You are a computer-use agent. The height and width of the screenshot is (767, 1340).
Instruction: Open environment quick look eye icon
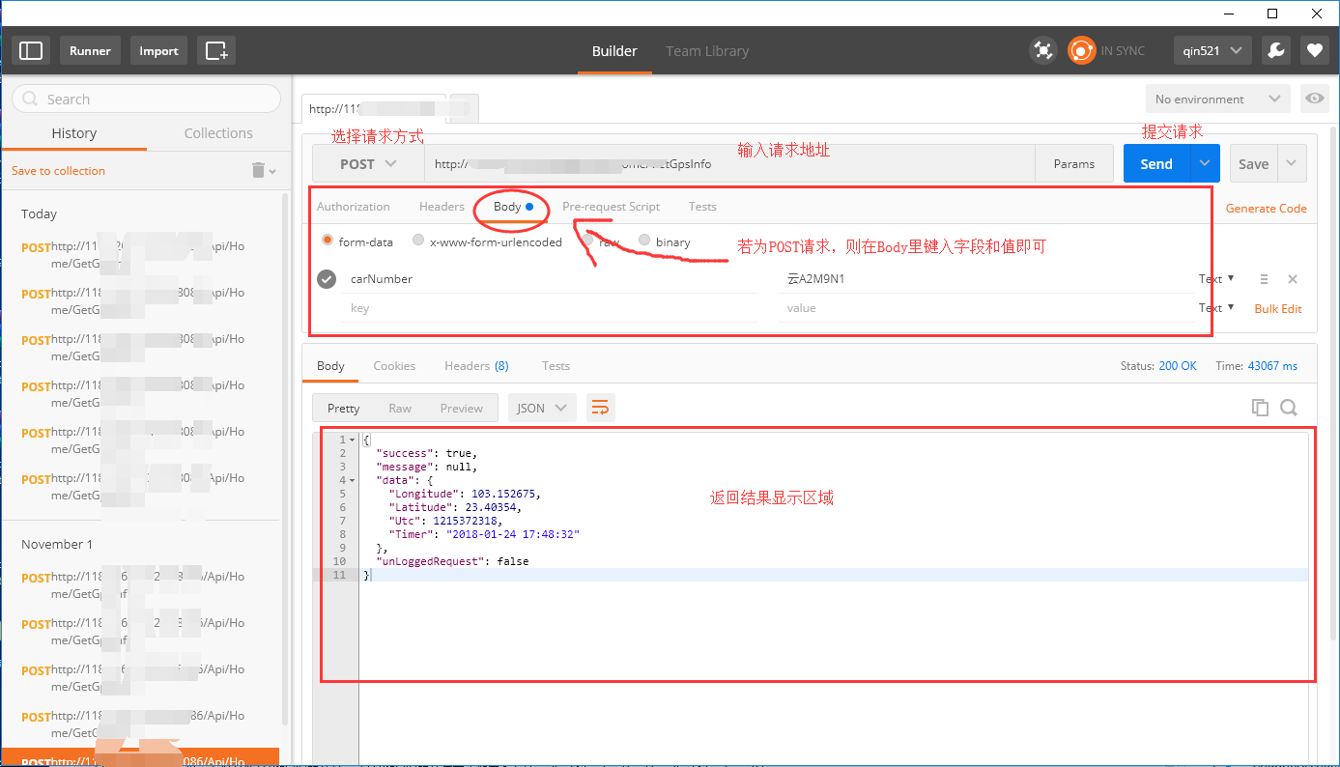pyautogui.click(x=1314, y=99)
